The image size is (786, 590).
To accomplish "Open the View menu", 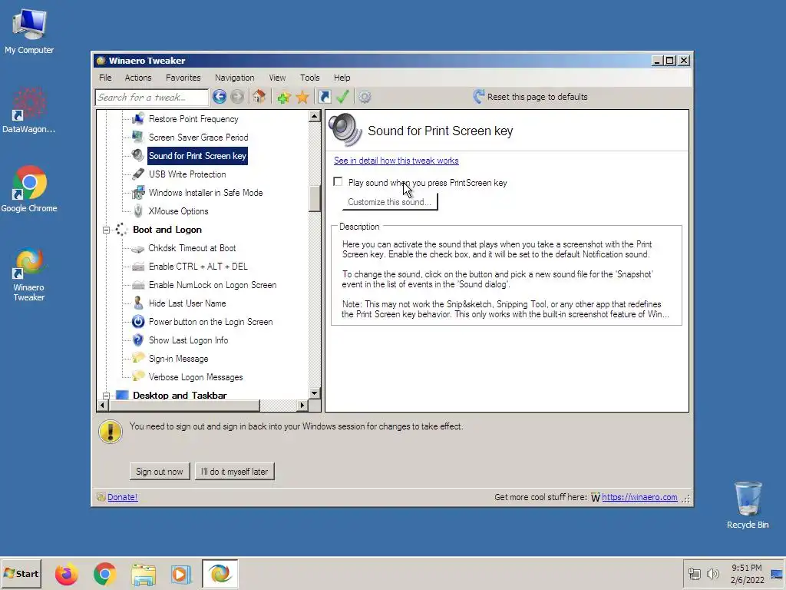I will 277,78.
